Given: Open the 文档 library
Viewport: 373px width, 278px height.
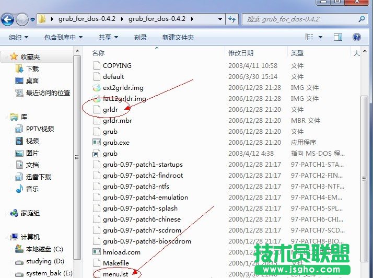Looking at the screenshot, I should [32, 165].
